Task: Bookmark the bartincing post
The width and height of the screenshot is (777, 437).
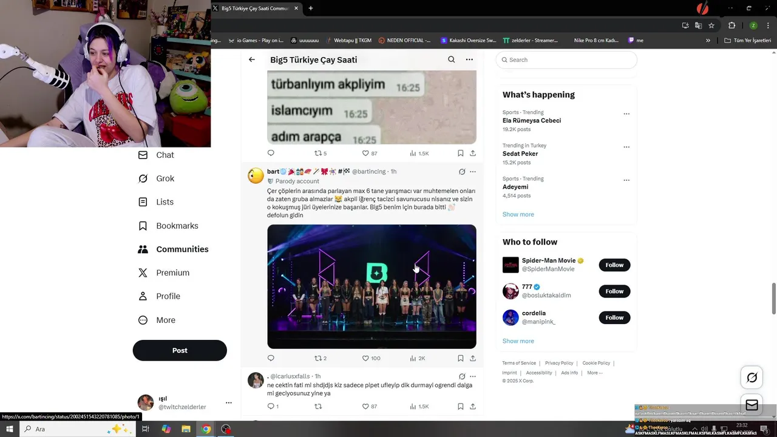Action: click(461, 358)
